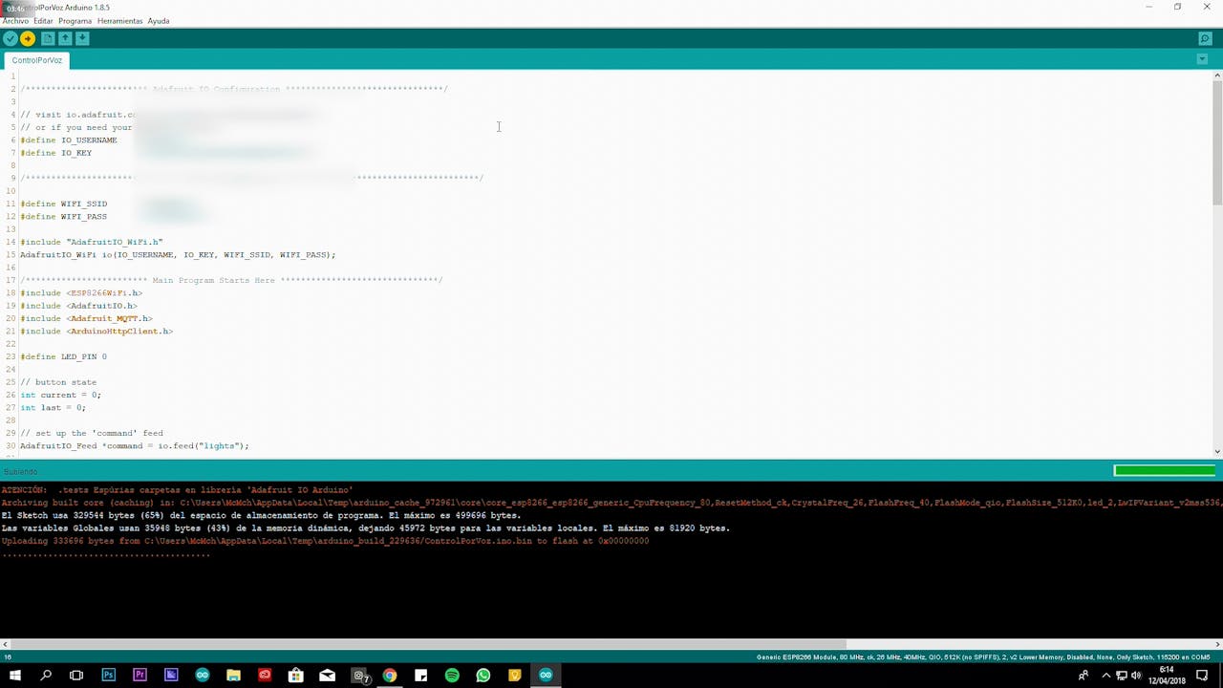Click the AdafruitIO_WiFi.h include line
The image size is (1223, 688).
tap(92, 242)
